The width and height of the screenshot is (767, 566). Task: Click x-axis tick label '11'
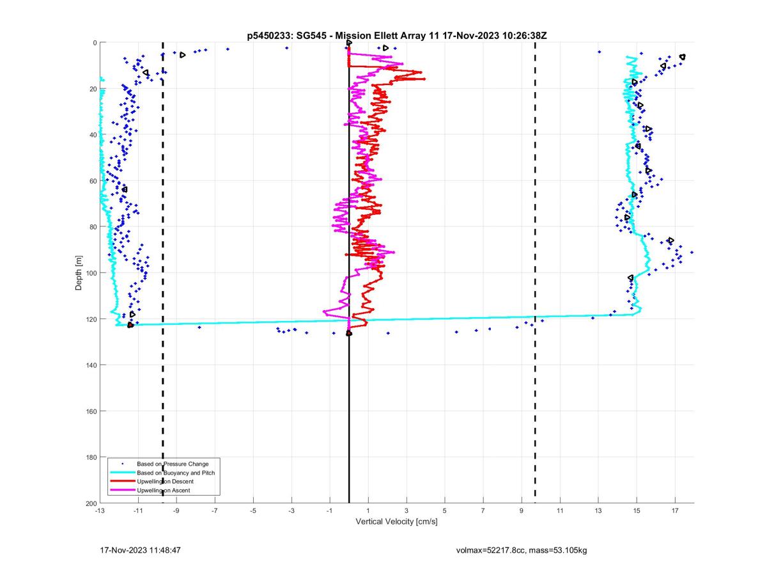(560, 510)
